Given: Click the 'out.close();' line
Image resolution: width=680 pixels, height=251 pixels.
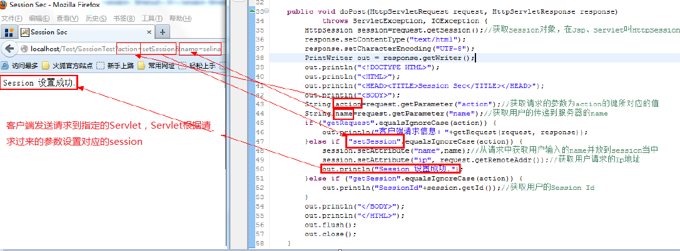Looking at the screenshot, I should pos(330,234).
